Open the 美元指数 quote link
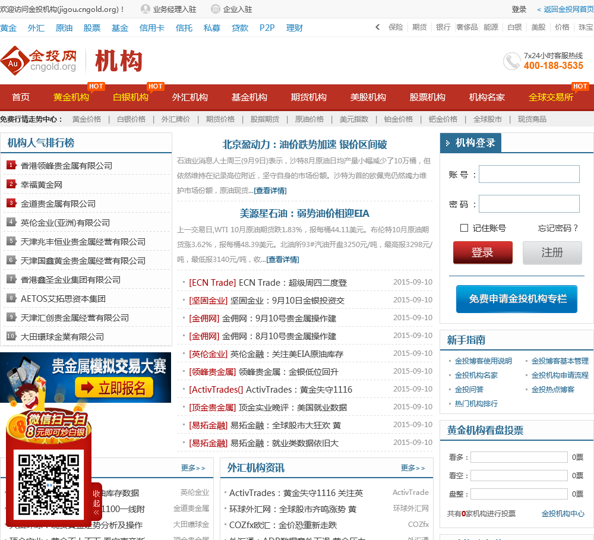 coord(354,119)
